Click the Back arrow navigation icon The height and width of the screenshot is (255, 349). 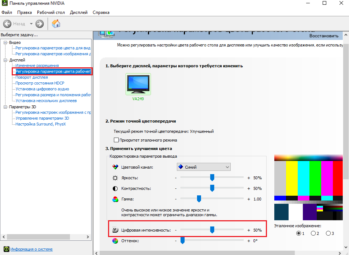point(7,24)
